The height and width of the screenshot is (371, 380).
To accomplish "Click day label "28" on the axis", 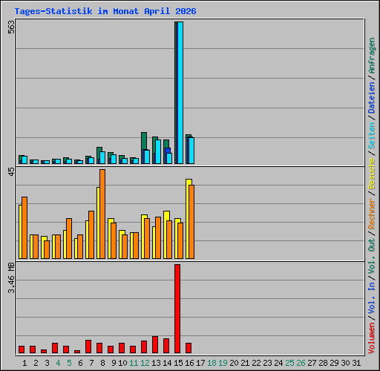I will click(323, 363).
